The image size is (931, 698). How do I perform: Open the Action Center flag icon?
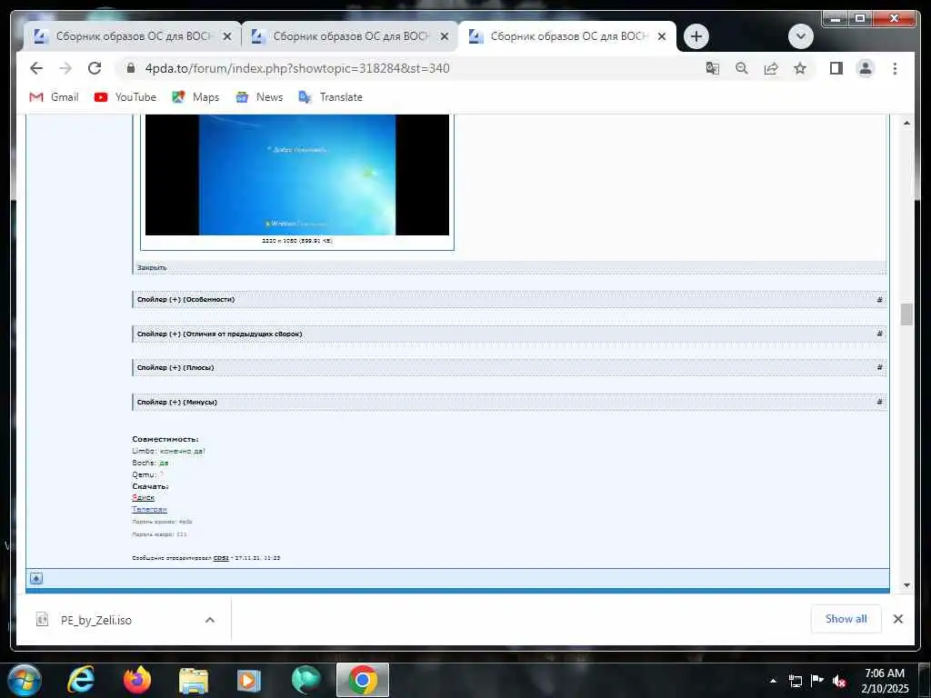coord(817,681)
